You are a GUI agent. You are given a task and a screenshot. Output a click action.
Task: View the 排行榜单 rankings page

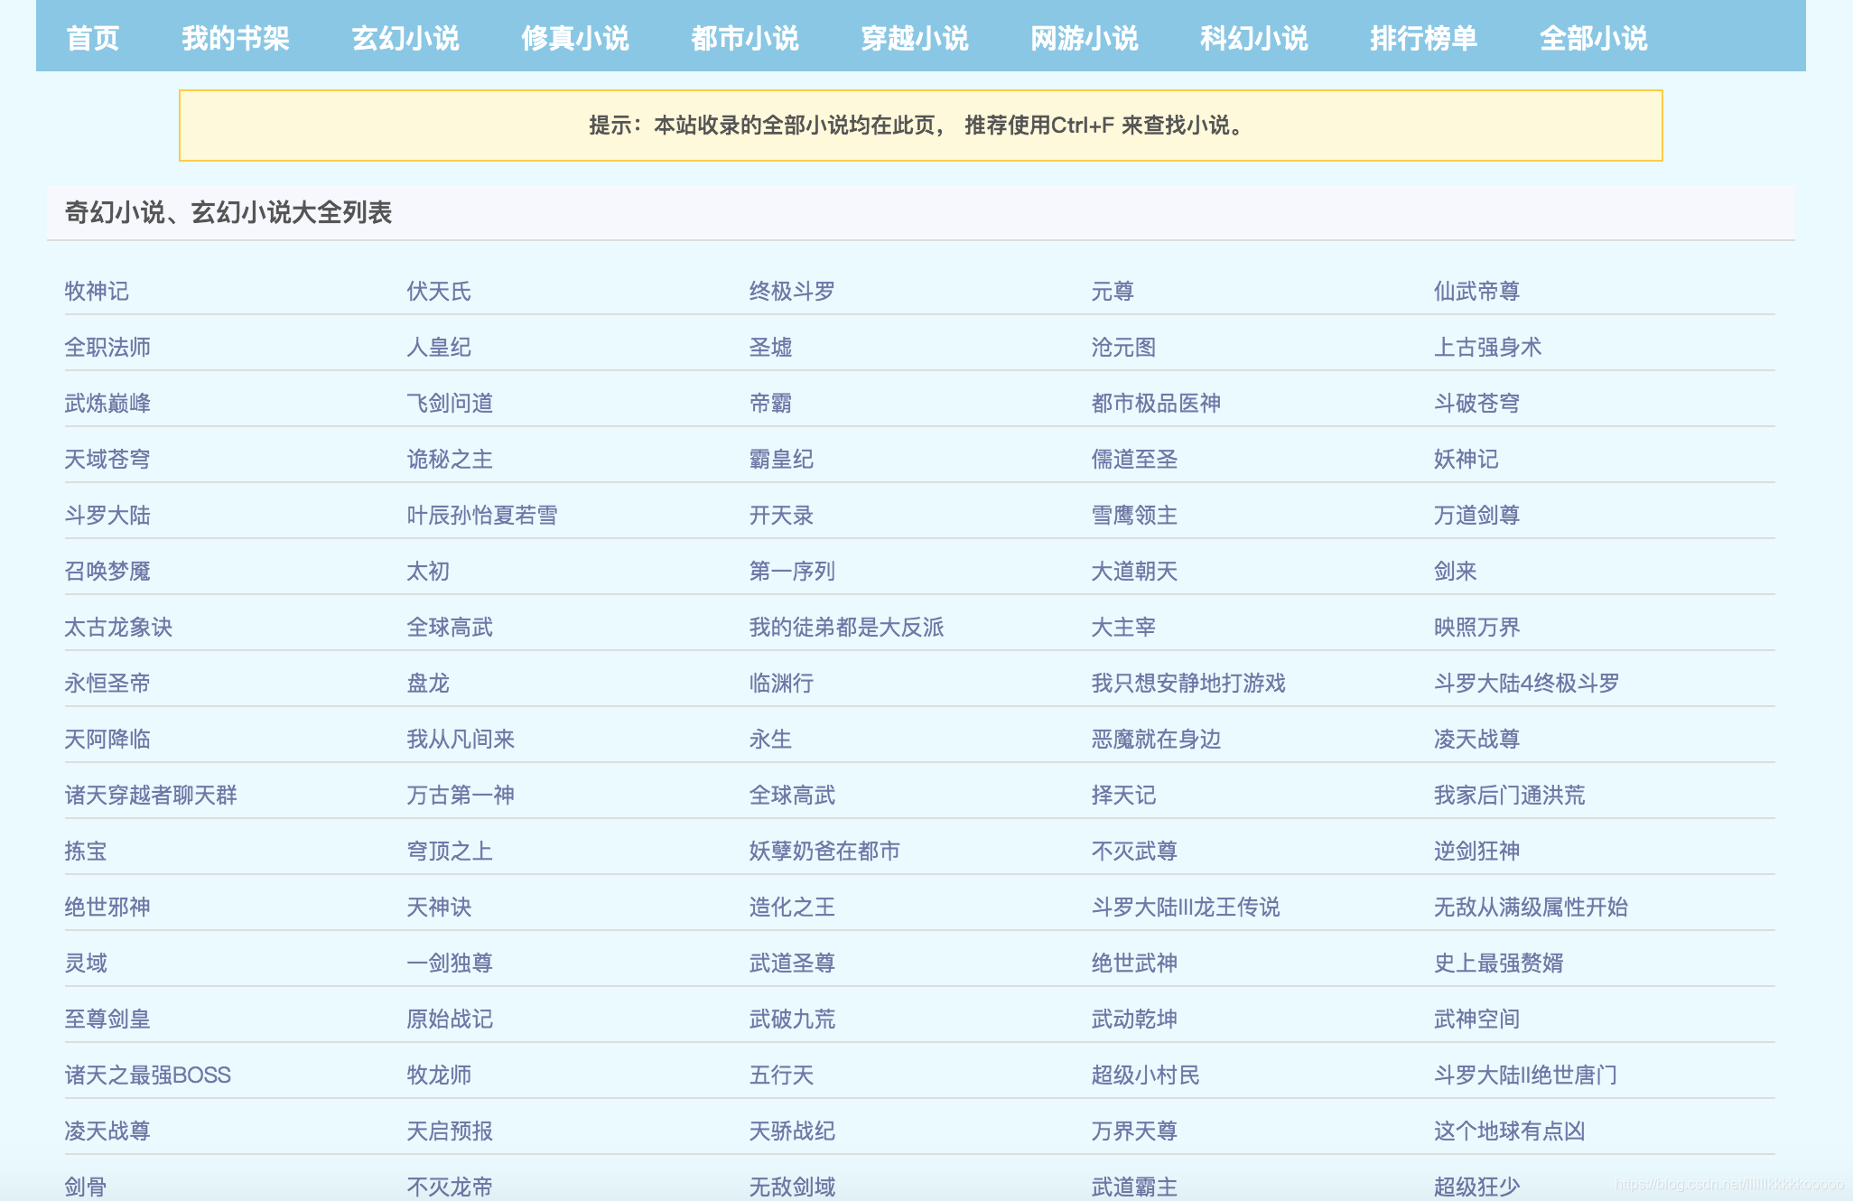(1424, 38)
